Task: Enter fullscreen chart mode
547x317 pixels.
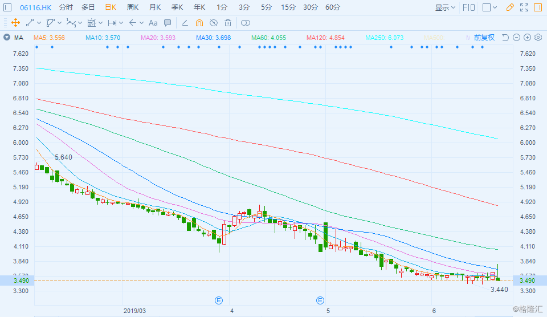Action: (524, 7)
